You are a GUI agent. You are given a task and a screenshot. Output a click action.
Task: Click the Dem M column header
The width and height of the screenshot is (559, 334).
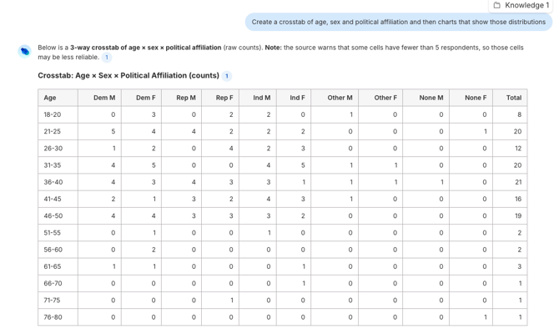[x=104, y=98]
